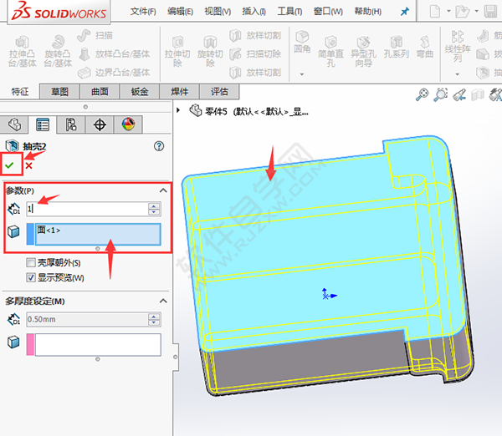Screen dimensions: 502x436
Task: Open the DimXpertManager crosshair tab icon
Action: [x=100, y=124]
